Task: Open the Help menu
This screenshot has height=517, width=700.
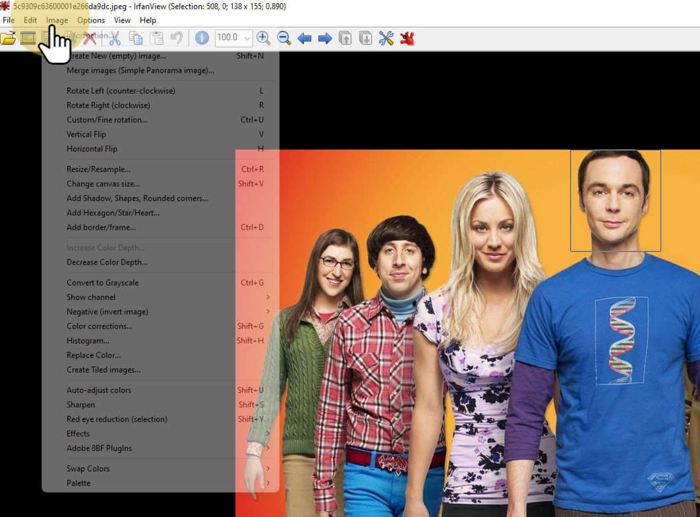Action: point(148,20)
